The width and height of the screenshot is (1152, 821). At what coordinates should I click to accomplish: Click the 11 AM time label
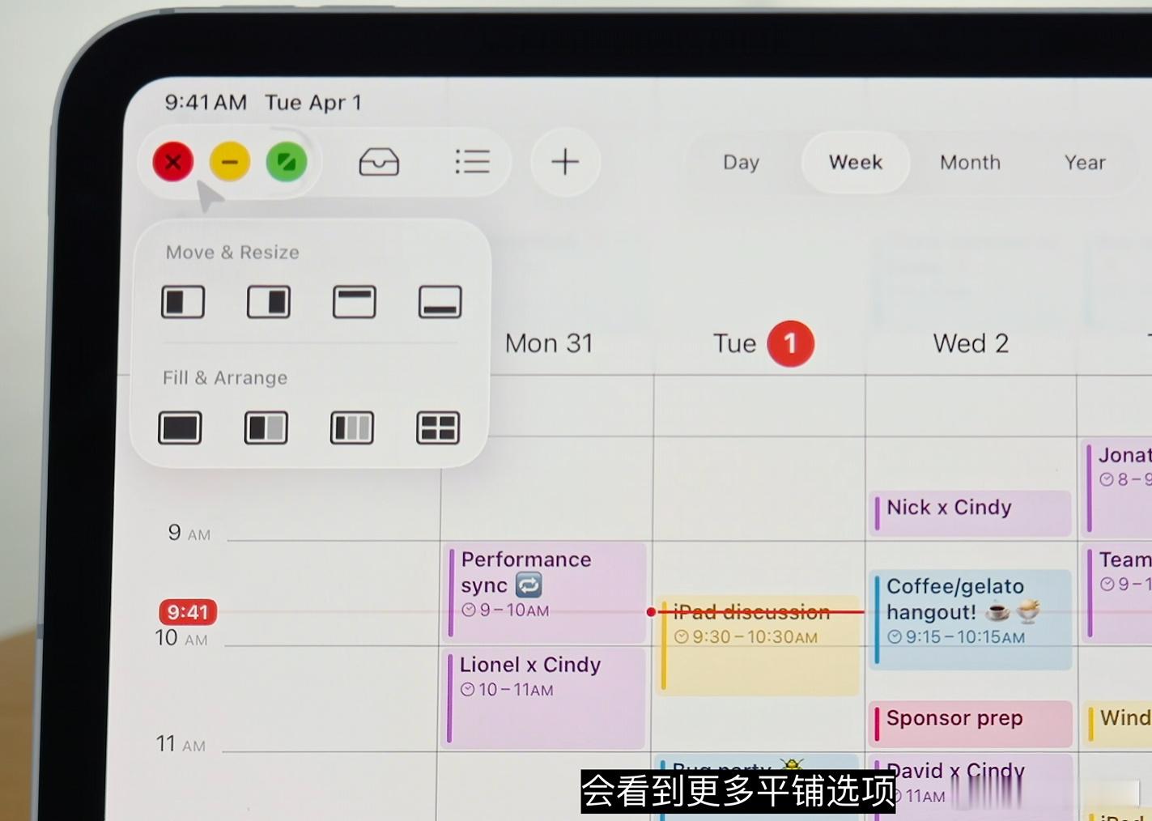coord(181,743)
